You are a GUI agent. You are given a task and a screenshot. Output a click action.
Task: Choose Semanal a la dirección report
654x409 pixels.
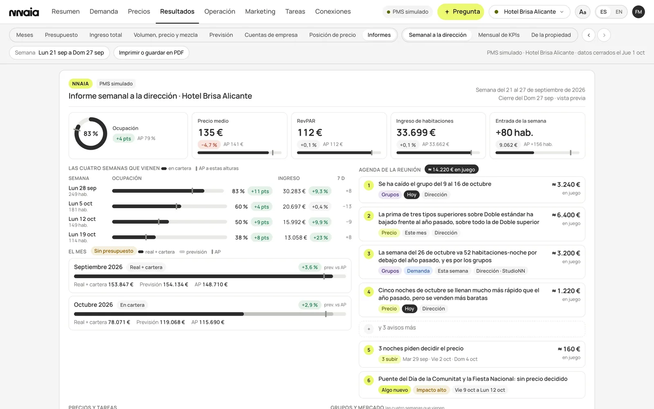click(437, 35)
